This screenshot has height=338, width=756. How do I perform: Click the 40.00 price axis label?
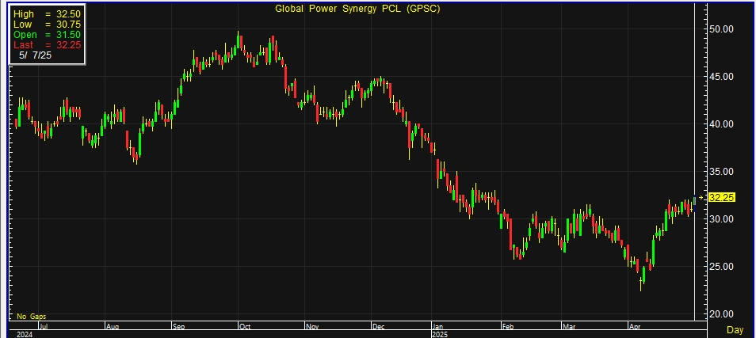pos(721,123)
